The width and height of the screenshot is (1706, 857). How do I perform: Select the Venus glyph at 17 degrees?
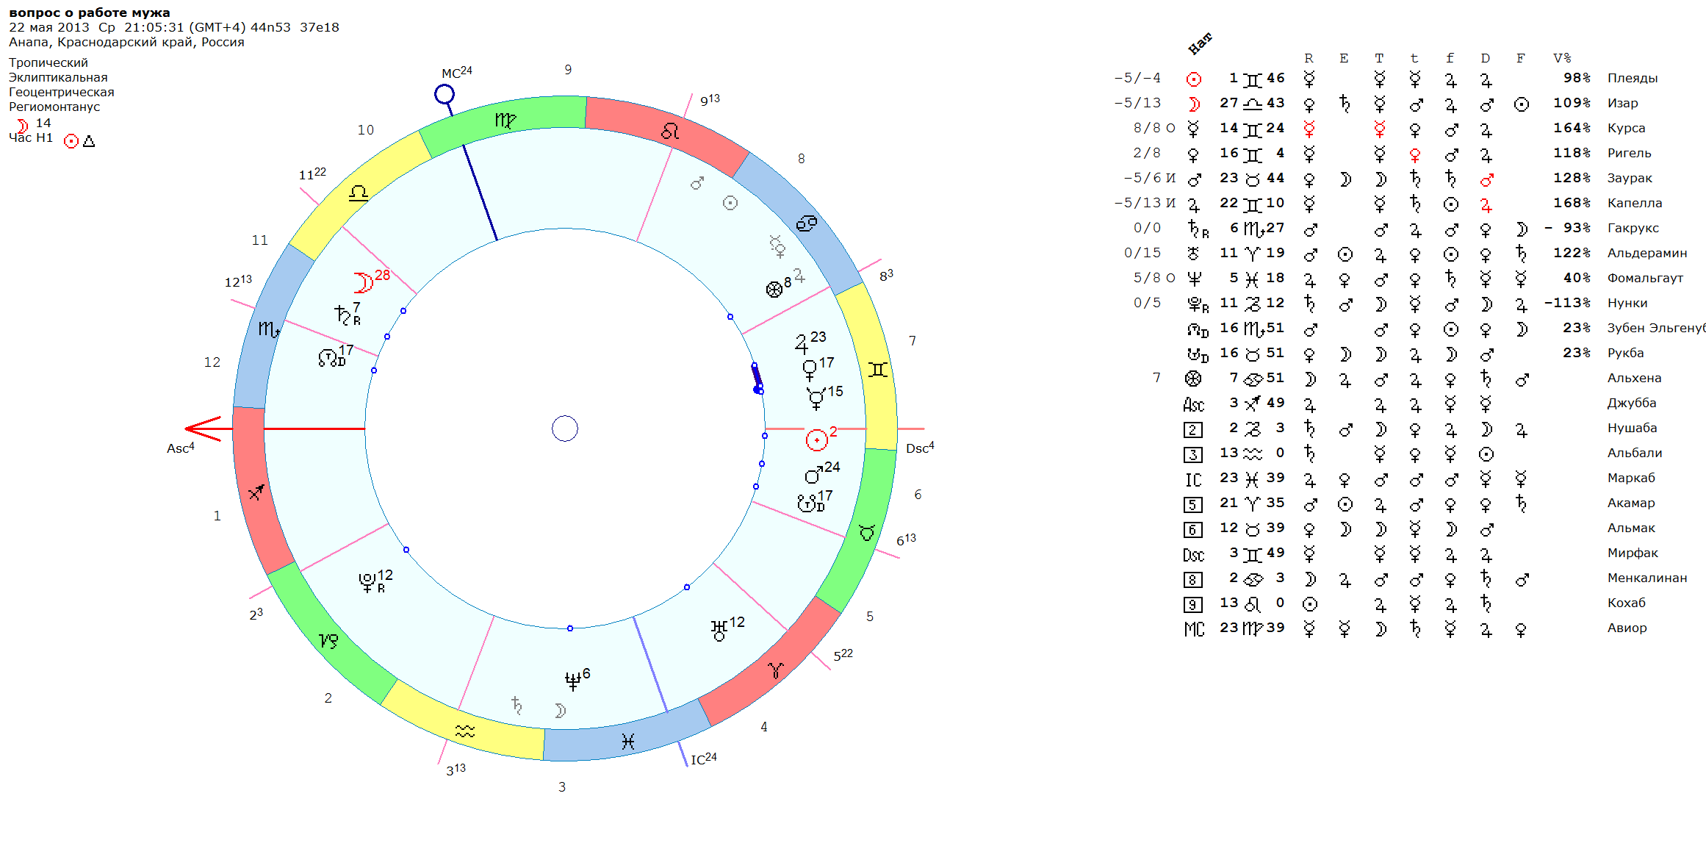[810, 370]
